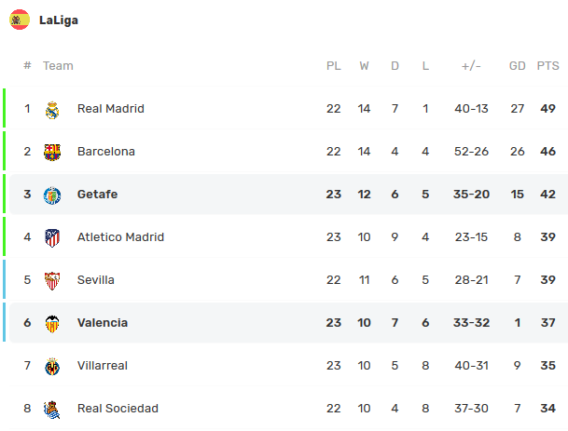Click the PTS column header
Screen dimensions: 568x431
pos(547,66)
